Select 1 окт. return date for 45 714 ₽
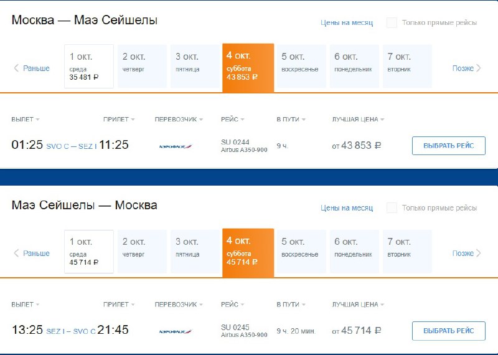 pyautogui.click(x=89, y=252)
